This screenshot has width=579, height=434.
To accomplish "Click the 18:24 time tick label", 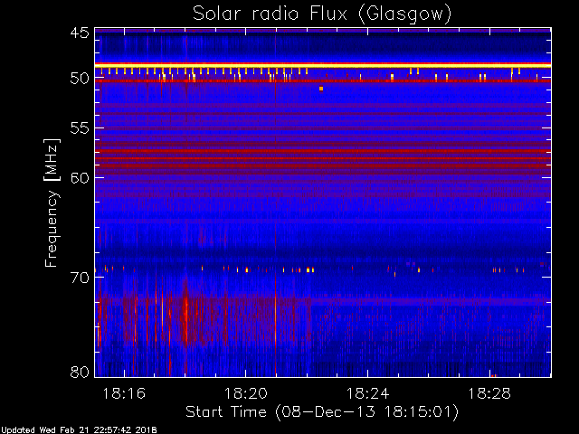I will [368, 393].
